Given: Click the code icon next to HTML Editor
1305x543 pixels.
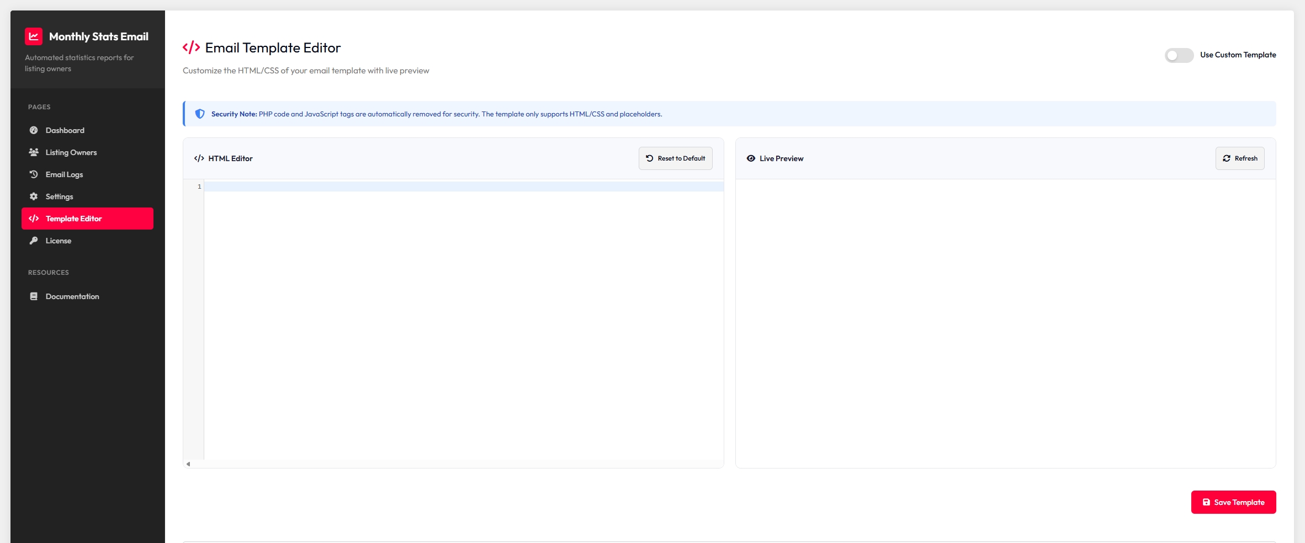Looking at the screenshot, I should [199, 158].
